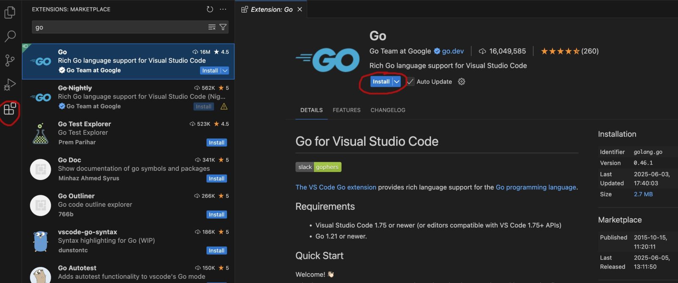
Task: Select the Go Nightly list entry
Action: click(128, 97)
